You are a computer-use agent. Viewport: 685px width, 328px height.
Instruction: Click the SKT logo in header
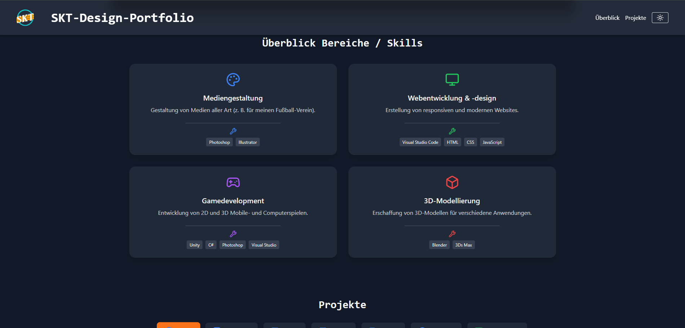[25, 18]
